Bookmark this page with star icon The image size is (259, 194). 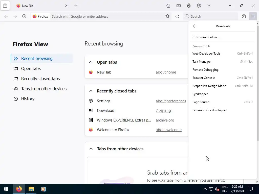coord(167,16)
